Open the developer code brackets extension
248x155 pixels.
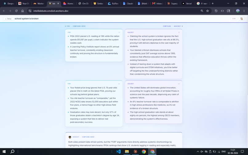click(222, 11)
